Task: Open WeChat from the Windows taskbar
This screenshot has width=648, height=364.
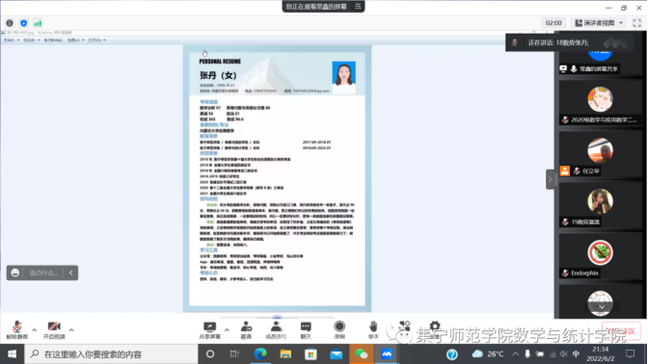Action: (362, 354)
